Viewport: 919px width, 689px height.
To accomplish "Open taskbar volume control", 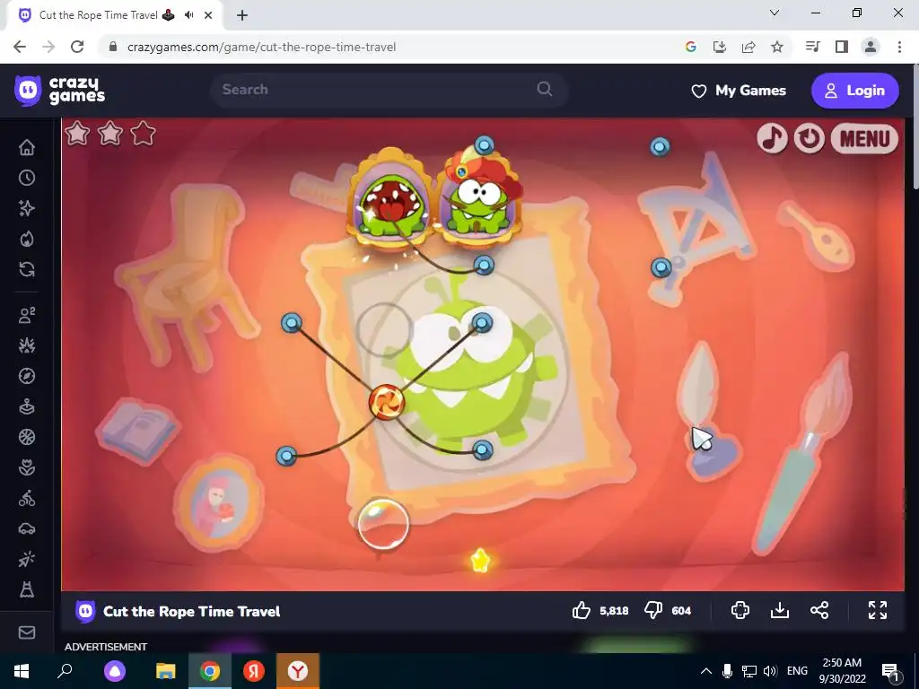I will 770,671.
